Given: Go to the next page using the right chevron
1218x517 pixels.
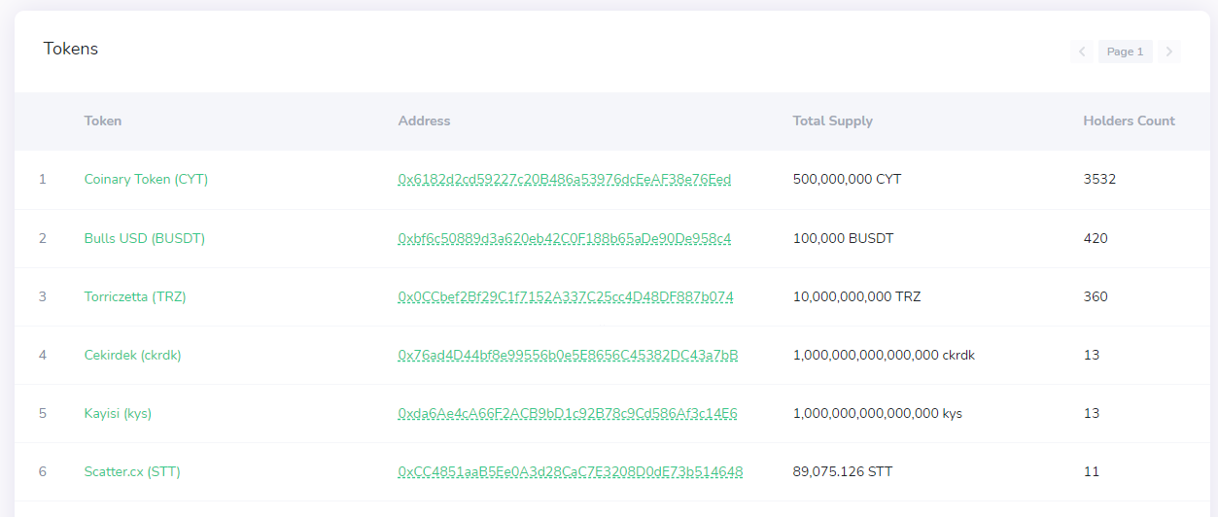Looking at the screenshot, I should click(x=1168, y=52).
